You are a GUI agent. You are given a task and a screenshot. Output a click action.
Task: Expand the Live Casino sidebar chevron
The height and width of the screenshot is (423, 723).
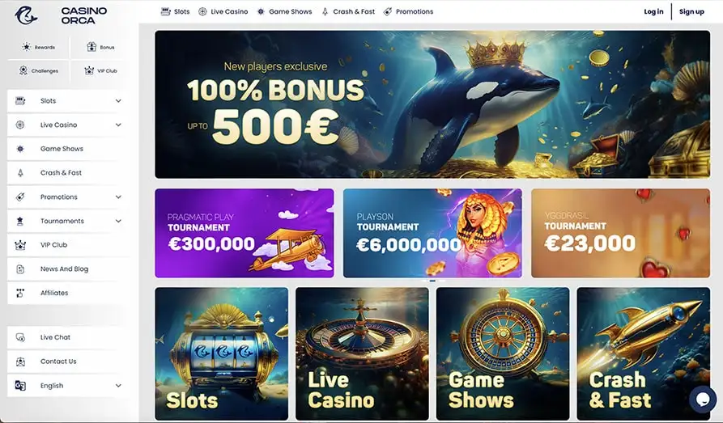tap(118, 125)
